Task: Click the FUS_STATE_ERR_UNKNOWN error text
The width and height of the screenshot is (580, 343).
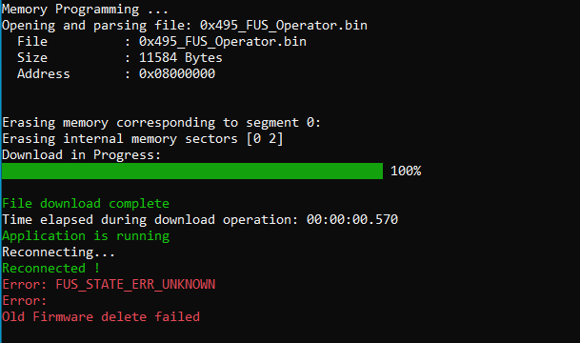Action: [x=135, y=285]
